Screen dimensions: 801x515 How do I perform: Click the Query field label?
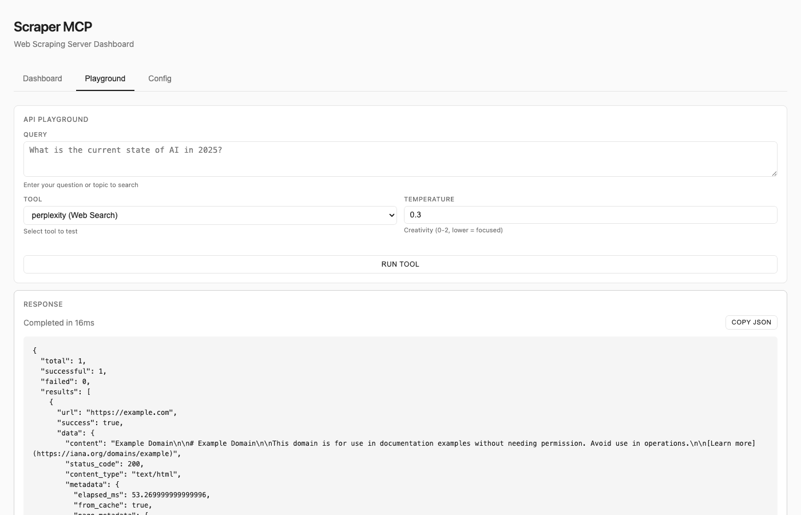click(x=35, y=134)
